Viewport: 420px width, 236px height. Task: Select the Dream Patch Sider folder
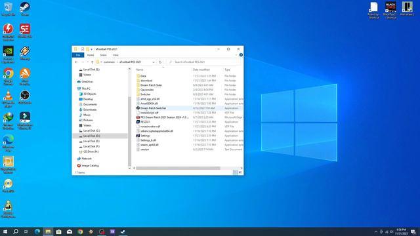click(x=149, y=85)
